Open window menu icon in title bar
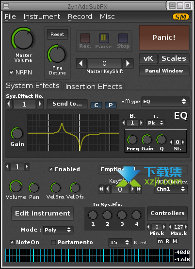Image resolution: width=195 pixels, height=269 pixels. click(6, 6)
